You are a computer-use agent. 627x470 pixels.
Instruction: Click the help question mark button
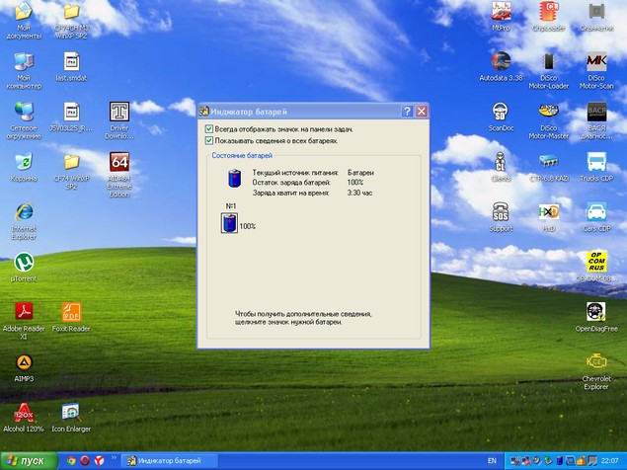(x=406, y=112)
